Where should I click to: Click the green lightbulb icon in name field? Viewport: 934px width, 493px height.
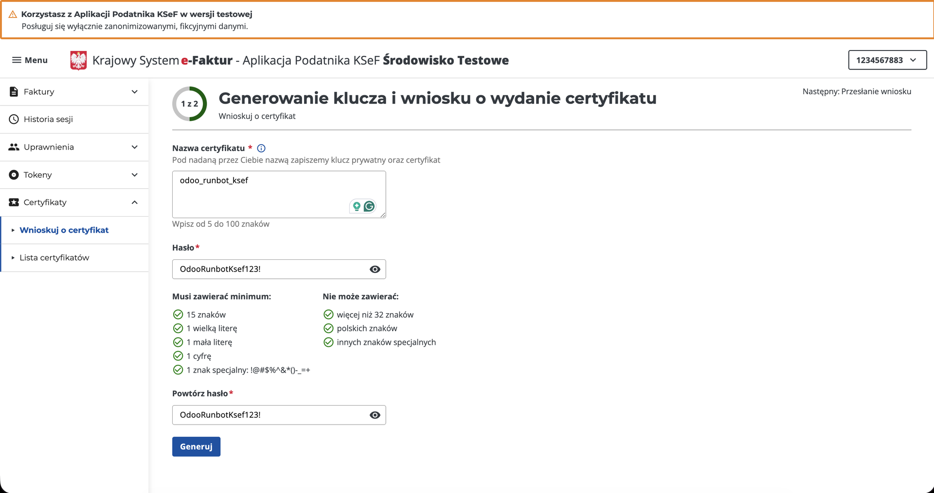[357, 206]
